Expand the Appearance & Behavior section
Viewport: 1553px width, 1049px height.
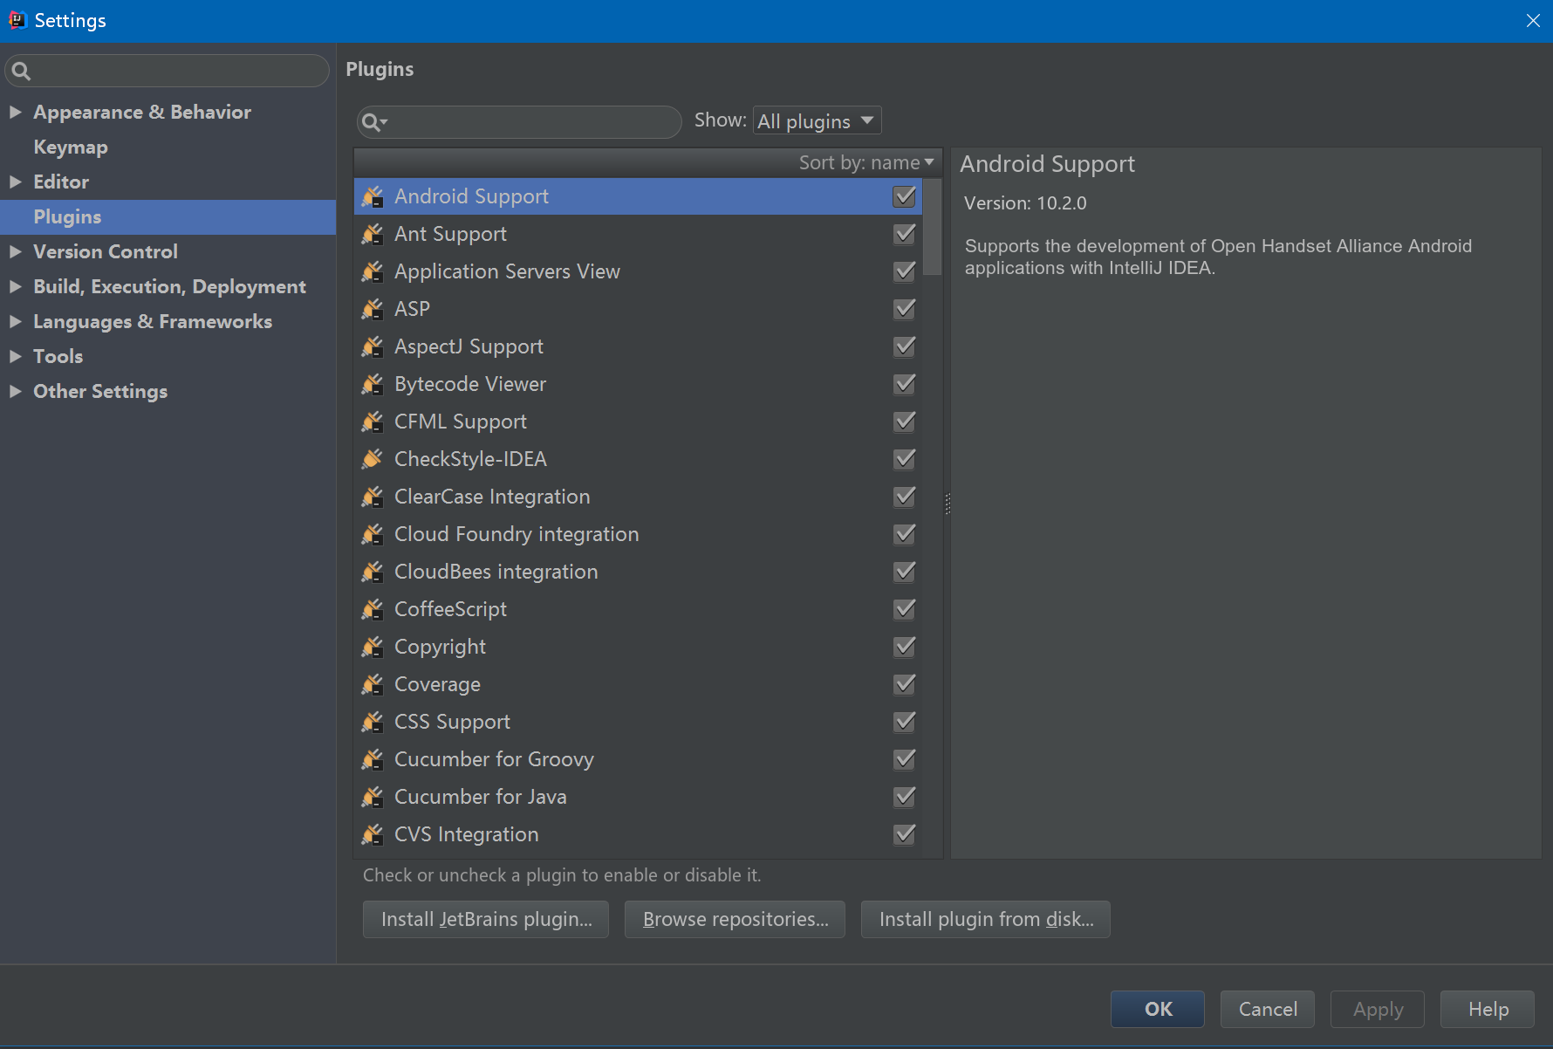(15, 113)
